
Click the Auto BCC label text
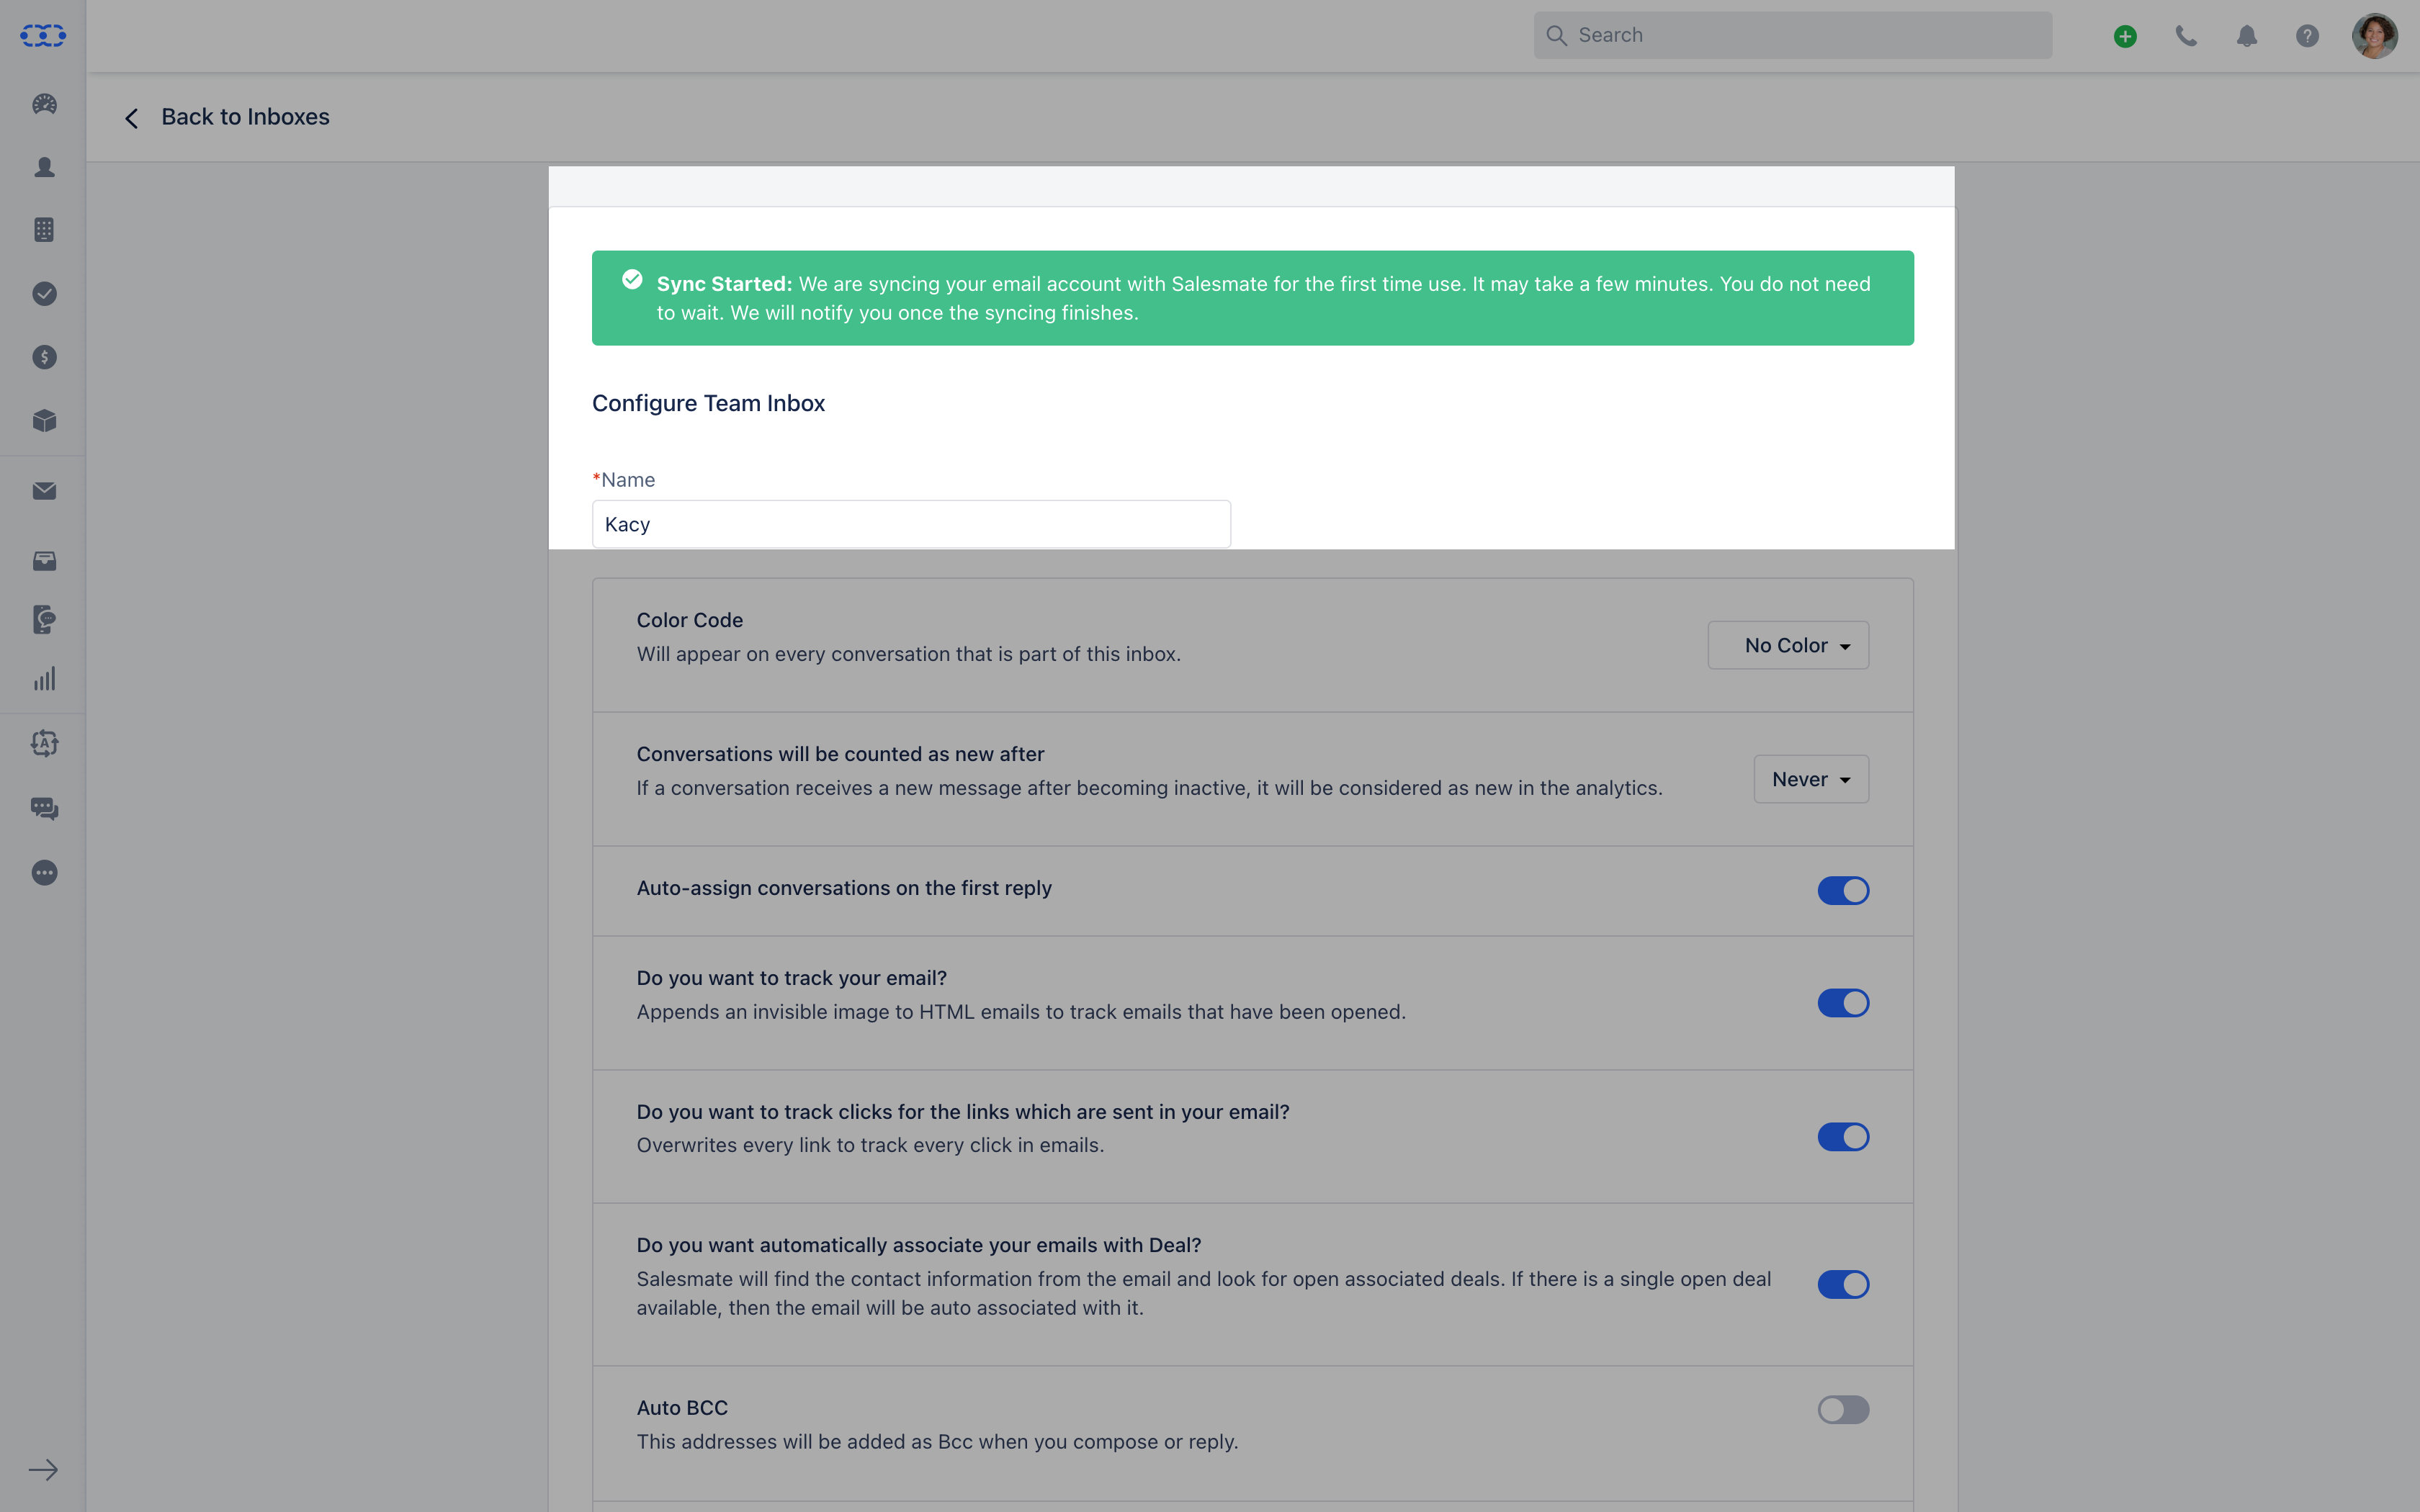(x=682, y=1408)
